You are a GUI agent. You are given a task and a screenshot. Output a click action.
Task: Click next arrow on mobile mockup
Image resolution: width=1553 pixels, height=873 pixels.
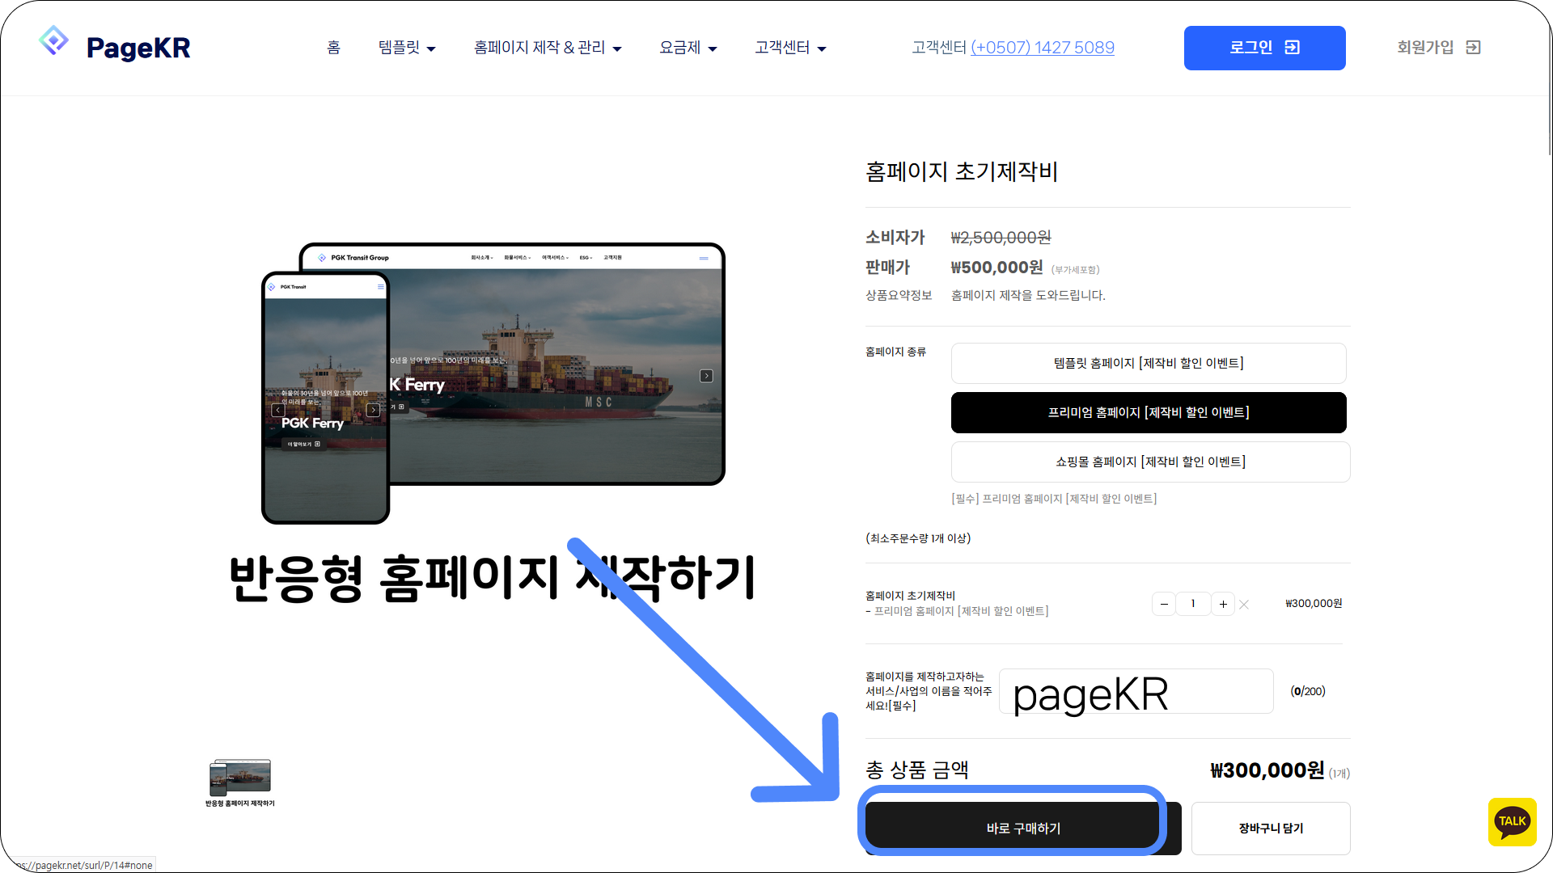373,410
